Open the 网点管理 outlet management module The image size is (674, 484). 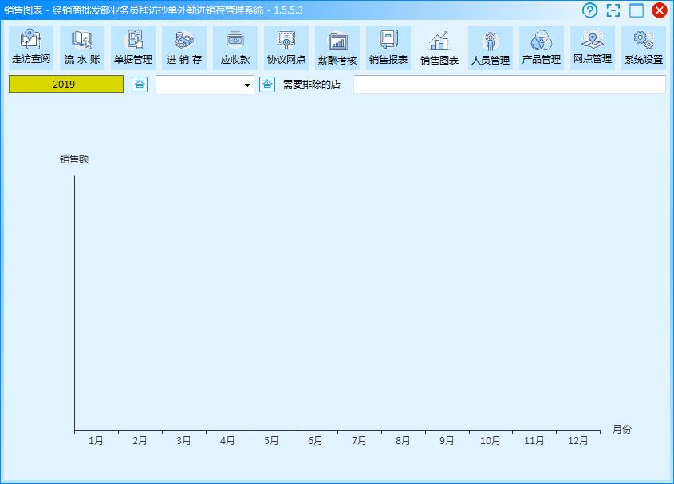pyautogui.click(x=593, y=48)
